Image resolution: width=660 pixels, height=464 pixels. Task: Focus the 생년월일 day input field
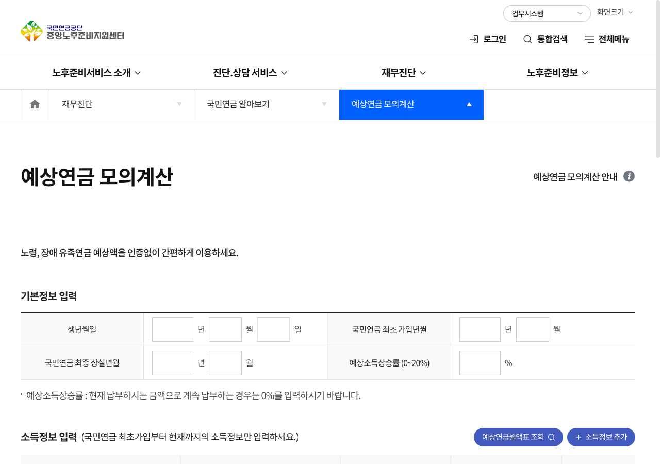pyautogui.click(x=274, y=329)
